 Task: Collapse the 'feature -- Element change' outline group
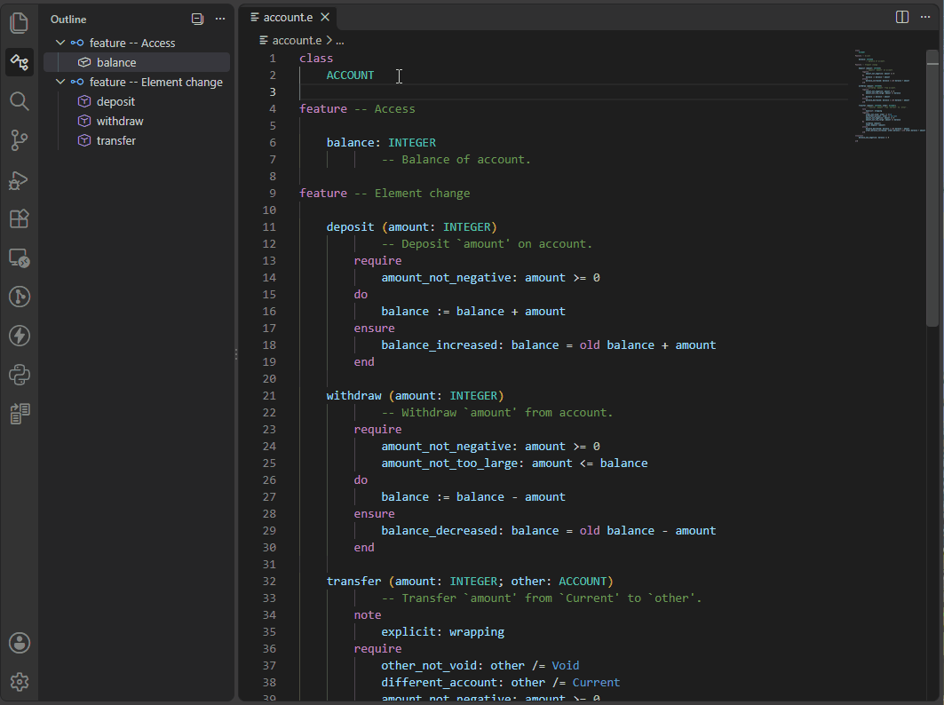[x=60, y=82]
